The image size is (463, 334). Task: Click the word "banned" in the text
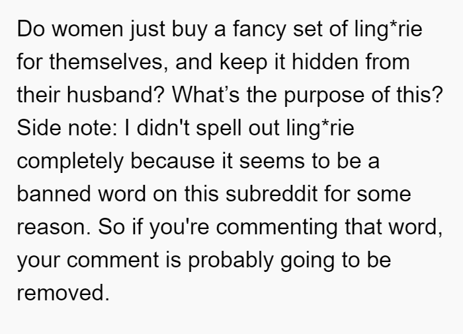point(54,193)
